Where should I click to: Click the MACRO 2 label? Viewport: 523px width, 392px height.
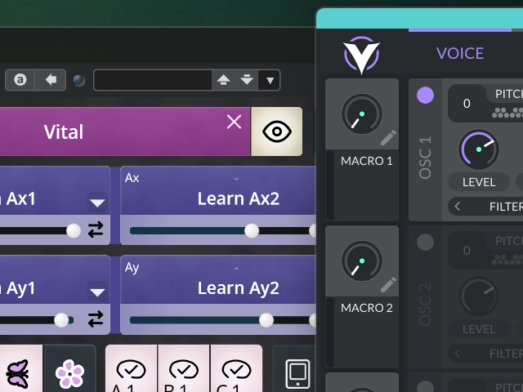click(x=367, y=308)
